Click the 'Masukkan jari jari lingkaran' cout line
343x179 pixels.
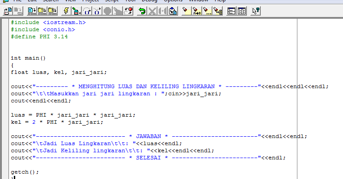116,94
